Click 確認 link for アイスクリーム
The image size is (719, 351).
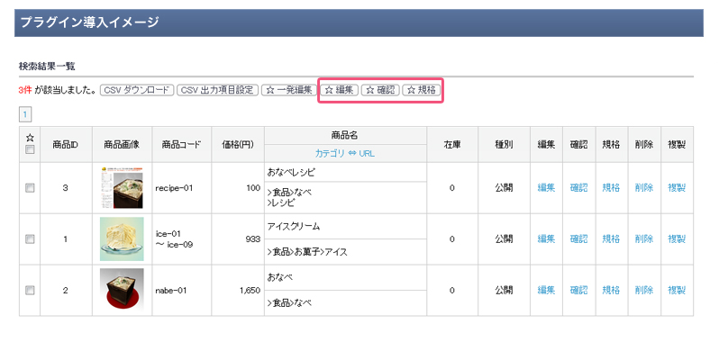(579, 238)
